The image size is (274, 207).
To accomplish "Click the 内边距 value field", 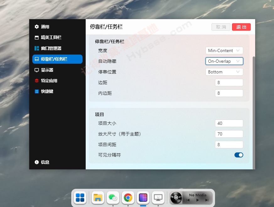I will tap(229, 93).
